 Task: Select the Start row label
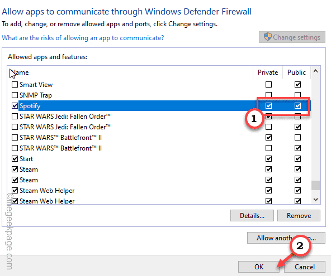[26, 159]
